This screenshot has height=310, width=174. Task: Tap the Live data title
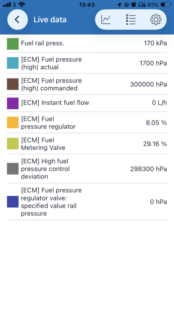point(50,19)
